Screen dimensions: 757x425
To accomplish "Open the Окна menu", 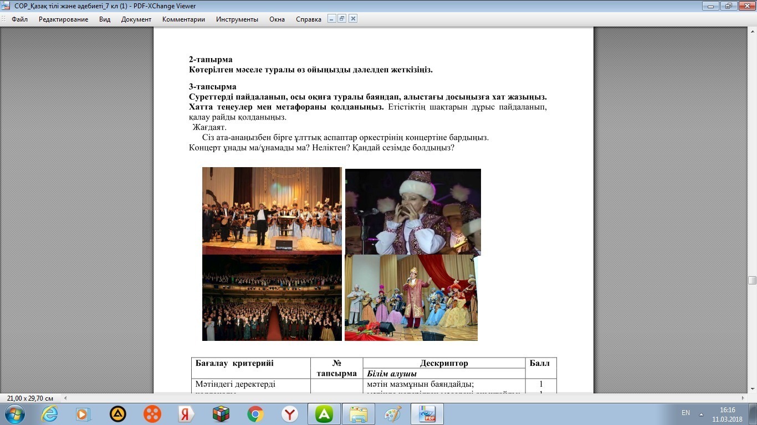I will 277,19.
